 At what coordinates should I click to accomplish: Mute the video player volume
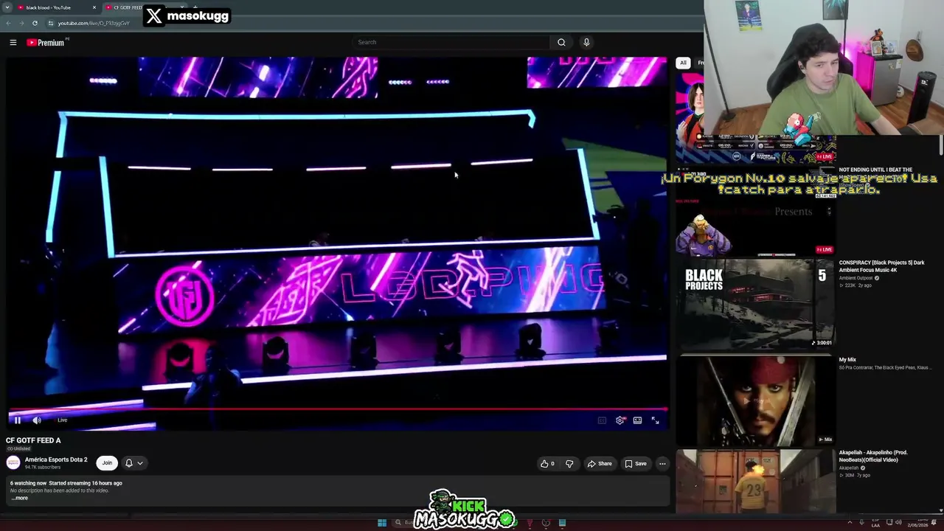[x=37, y=420]
